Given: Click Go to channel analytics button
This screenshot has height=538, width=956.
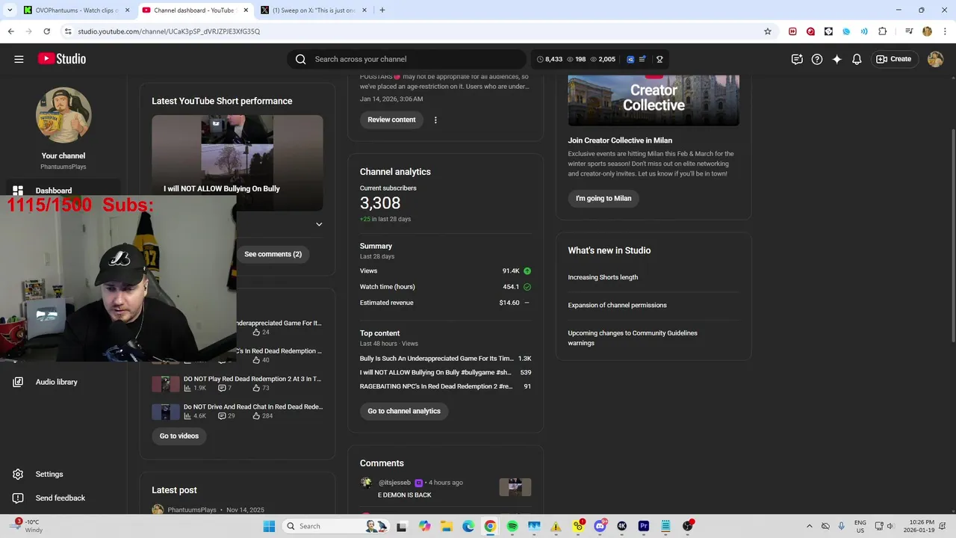Looking at the screenshot, I should [x=404, y=411].
